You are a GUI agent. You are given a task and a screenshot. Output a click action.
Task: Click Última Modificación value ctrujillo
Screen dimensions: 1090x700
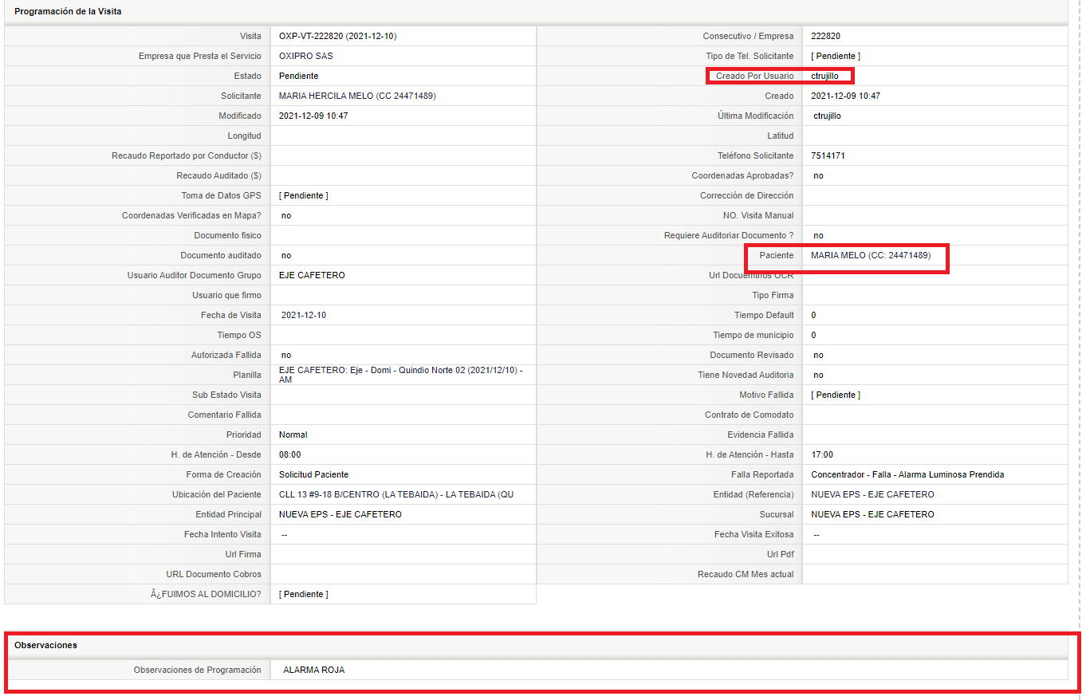point(827,116)
